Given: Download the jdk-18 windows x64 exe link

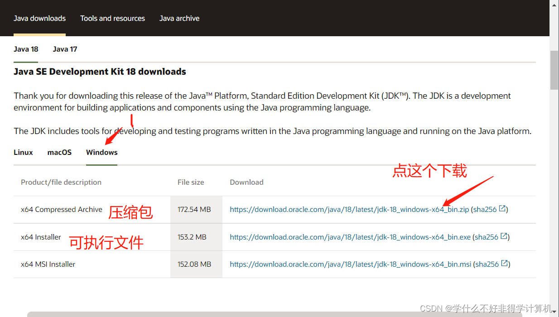Looking at the screenshot, I should click(x=350, y=237).
